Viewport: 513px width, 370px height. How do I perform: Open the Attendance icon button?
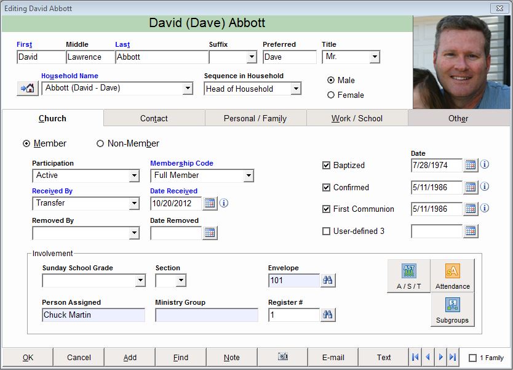[x=453, y=276]
